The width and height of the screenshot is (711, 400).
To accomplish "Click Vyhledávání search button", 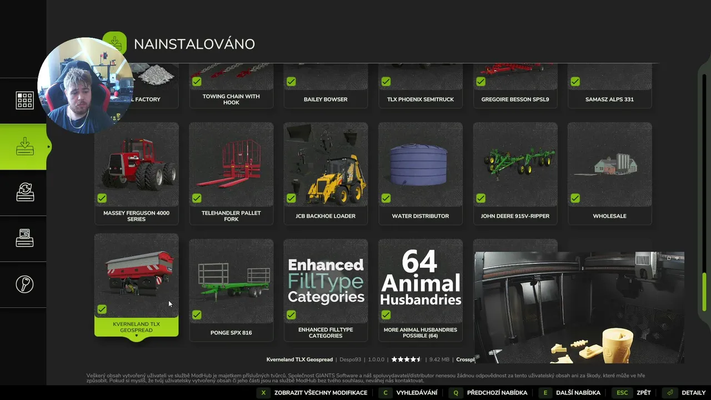I will click(x=417, y=393).
